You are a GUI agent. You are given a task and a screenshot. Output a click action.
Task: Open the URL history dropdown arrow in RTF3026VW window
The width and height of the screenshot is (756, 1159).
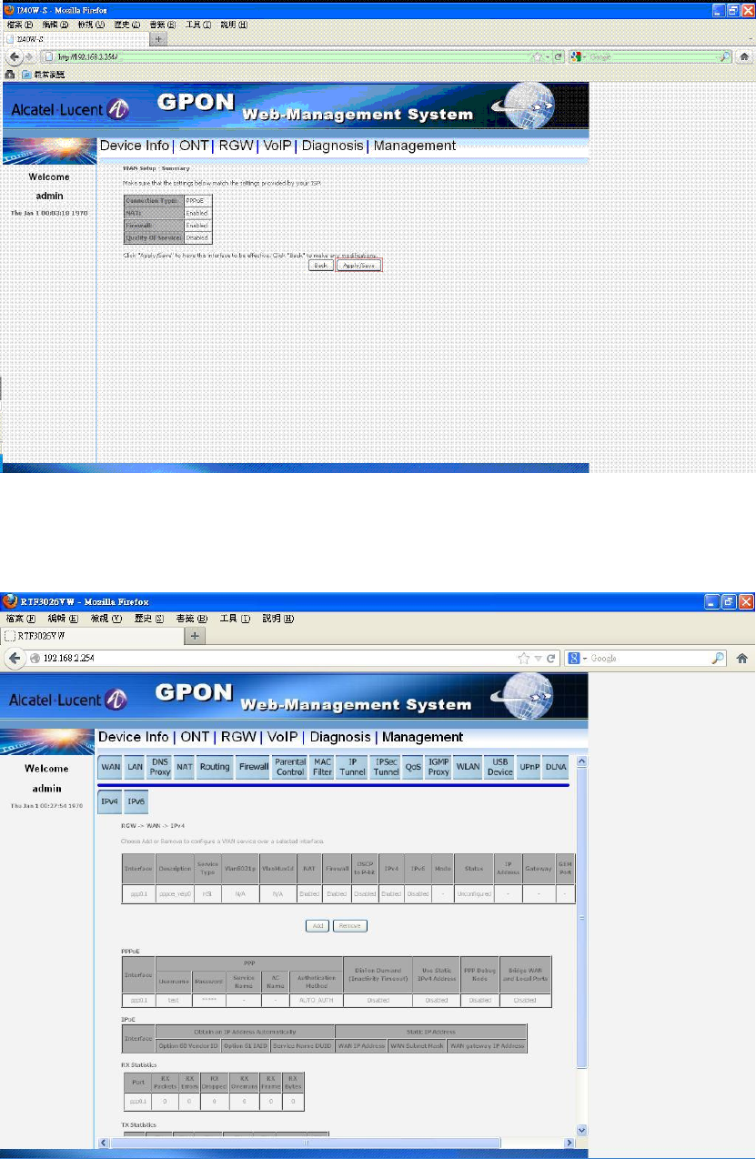(x=538, y=658)
